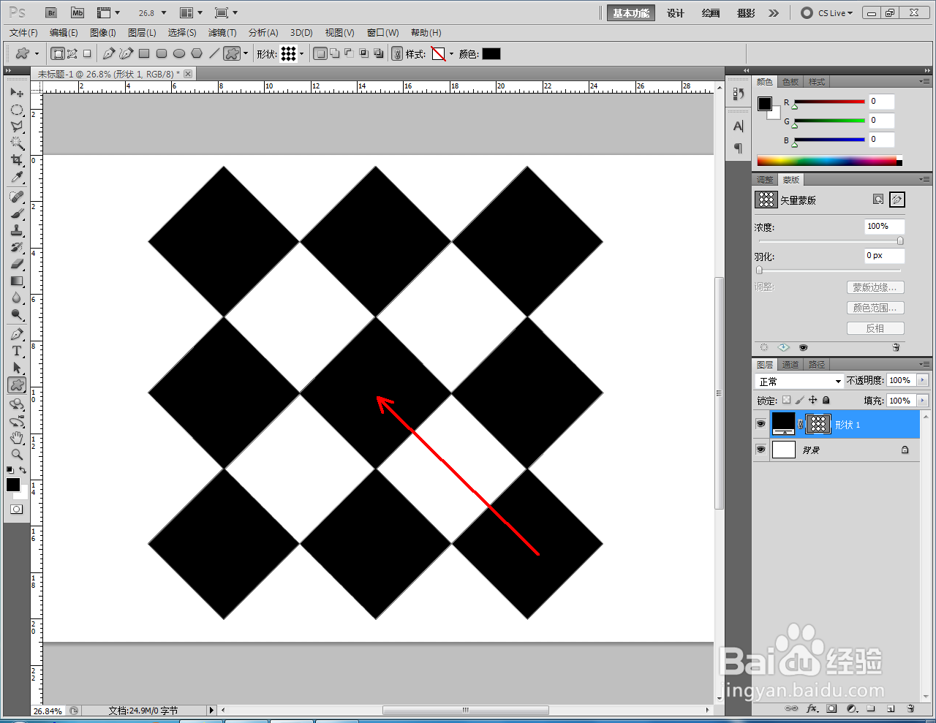The image size is (936, 723).
Task: Switch to the 色板 tab
Action: pos(790,82)
